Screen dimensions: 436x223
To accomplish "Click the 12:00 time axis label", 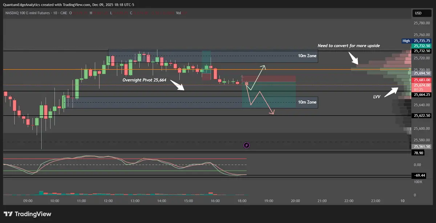I will coord(108,200).
